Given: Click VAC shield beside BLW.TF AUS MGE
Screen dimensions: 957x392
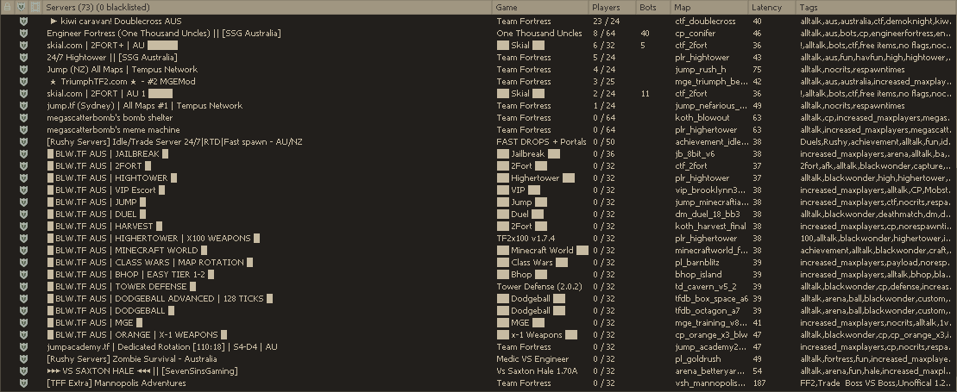Looking at the screenshot, I should pyautogui.click(x=23, y=323).
